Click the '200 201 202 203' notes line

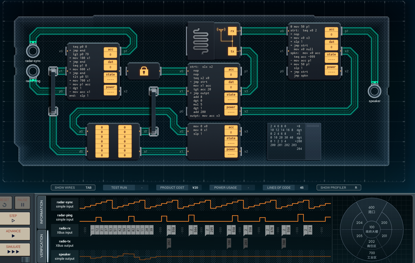(283, 145)
